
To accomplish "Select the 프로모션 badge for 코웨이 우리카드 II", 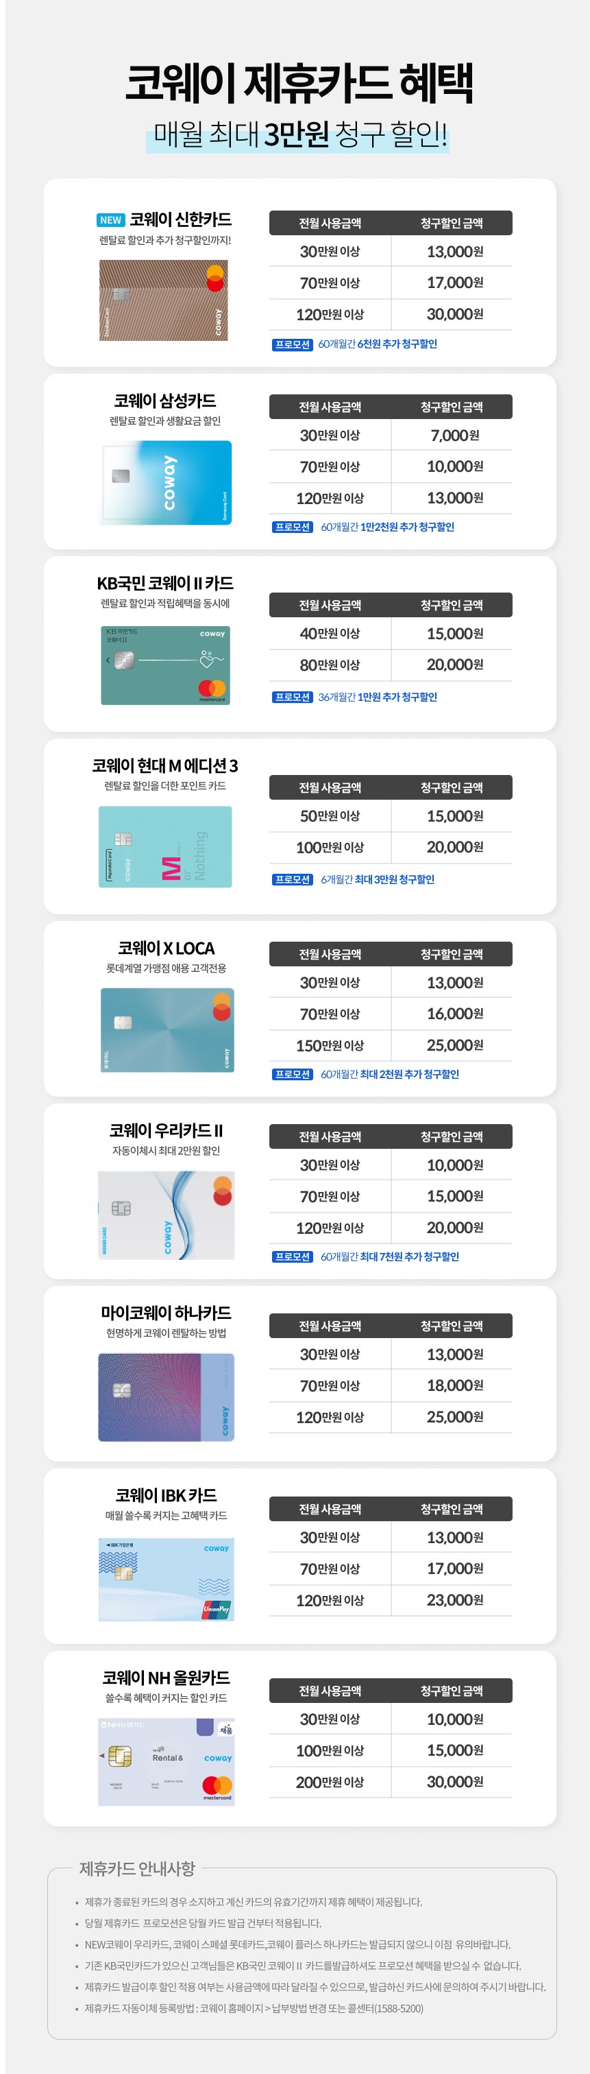I will (291, 1256).
